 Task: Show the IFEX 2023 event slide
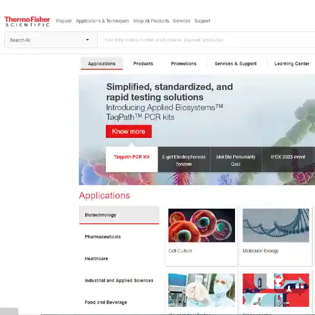[x=288, y=159]
